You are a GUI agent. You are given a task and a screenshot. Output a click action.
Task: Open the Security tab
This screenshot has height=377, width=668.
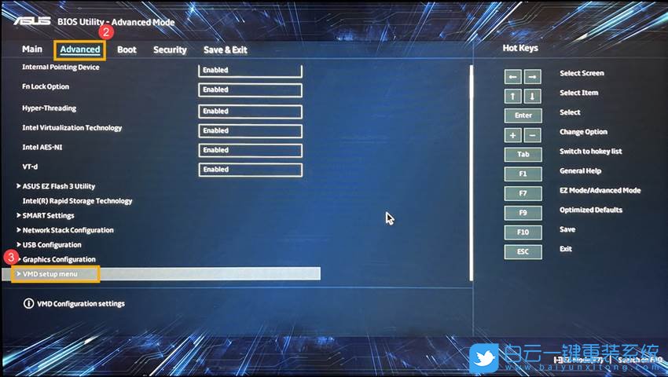(x=170, y=49)
